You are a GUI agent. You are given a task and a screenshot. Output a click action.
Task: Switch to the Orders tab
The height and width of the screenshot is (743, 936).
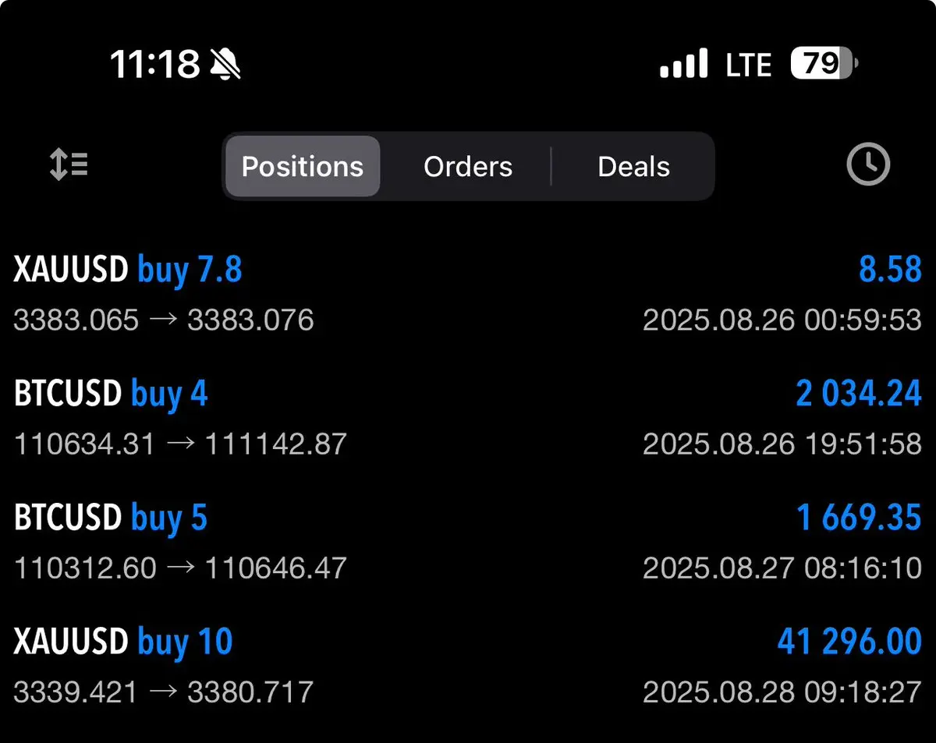click(x=468, y=166)
